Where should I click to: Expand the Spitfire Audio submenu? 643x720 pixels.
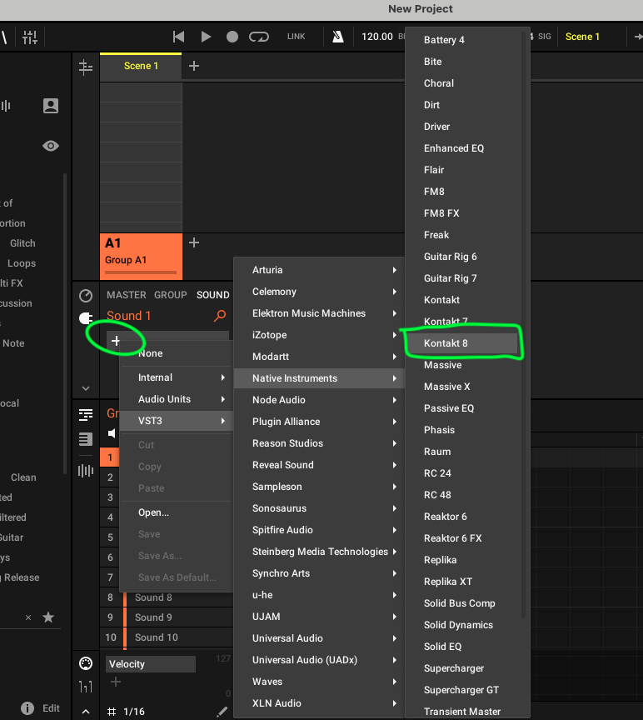320,530
